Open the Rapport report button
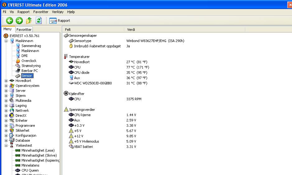Viewport: 292px width, 175px height. point(60,21)
